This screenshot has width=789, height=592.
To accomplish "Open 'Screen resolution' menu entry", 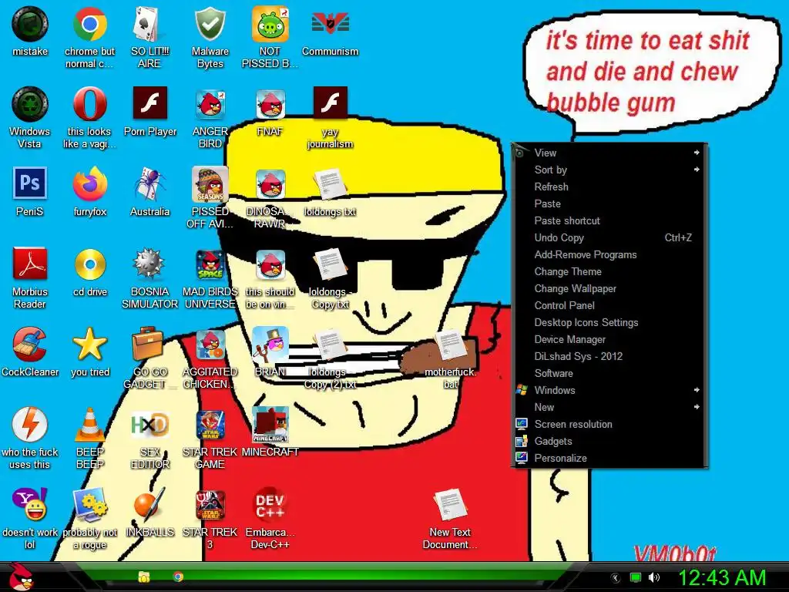I will pyautogui.click(x=609, y=425).
